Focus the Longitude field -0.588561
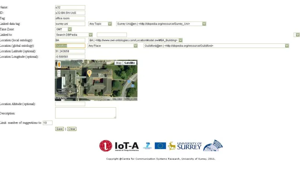Image resolution: width=300 pixels, height=170 pixels. click(70, 57)
